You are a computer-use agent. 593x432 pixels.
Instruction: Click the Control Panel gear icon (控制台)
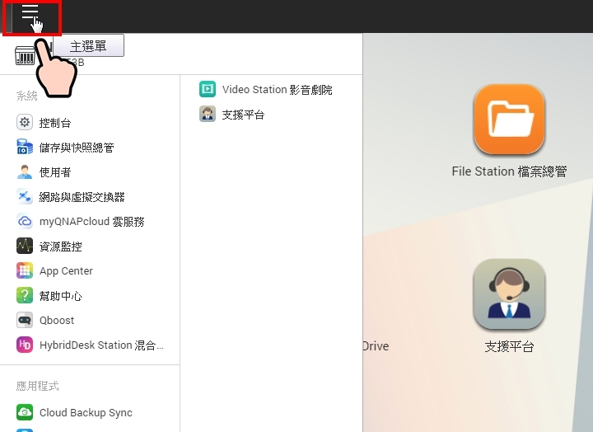click(x=25, y=122)
